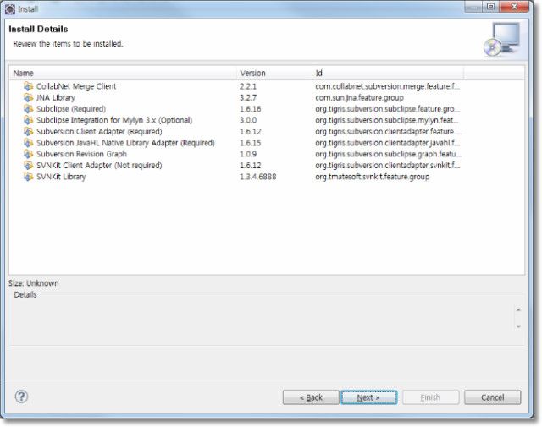The image size is (542, 427).
Task: Click the Details scroll down arrow
Action: click(x=518, y=326)
